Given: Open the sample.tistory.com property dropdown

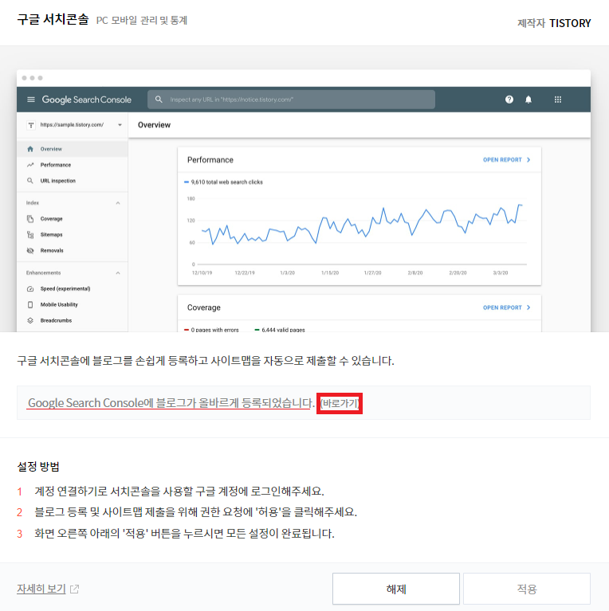Looking at the screenshot, I should [x=74, y=125].
